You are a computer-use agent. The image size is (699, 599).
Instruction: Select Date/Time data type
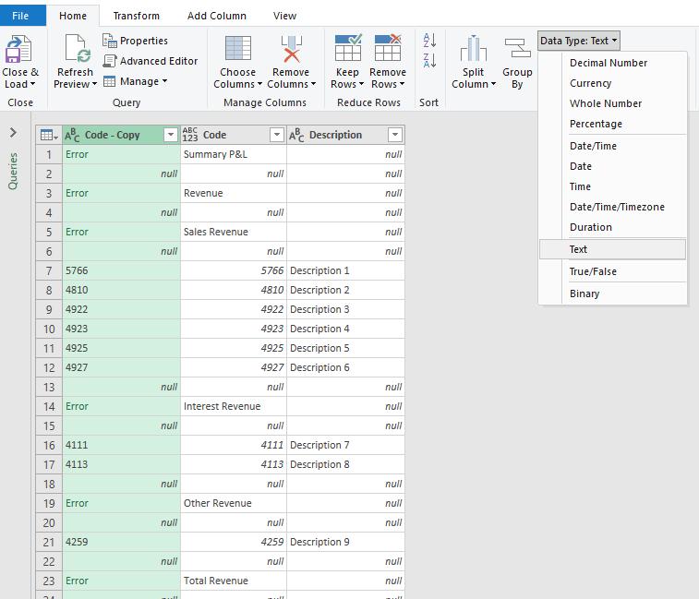pos(612,146)
